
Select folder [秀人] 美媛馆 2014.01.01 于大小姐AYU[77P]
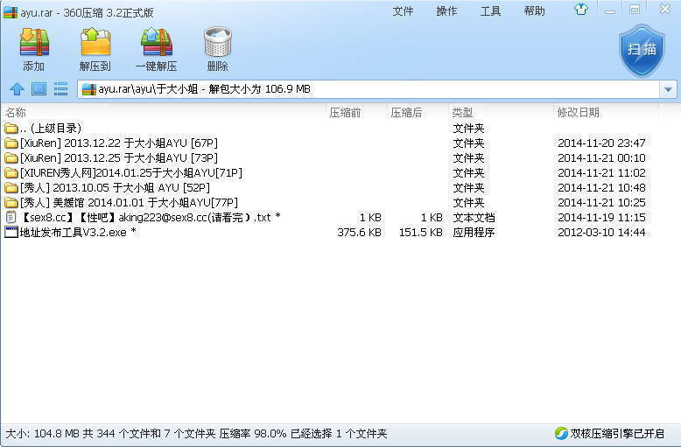tap(129, 203)
